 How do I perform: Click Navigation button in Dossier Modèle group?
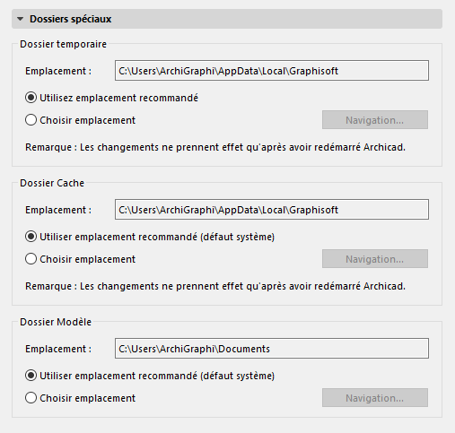[375, 398]
